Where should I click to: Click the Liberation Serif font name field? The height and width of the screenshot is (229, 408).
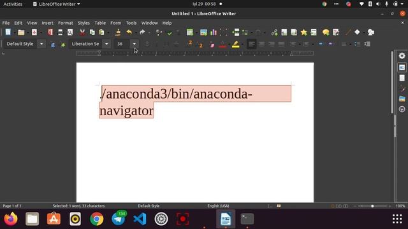click(x=86, y=44)
